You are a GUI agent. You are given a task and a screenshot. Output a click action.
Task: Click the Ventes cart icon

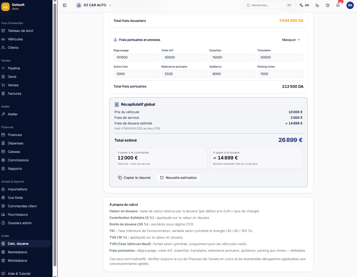click(3, 85)
